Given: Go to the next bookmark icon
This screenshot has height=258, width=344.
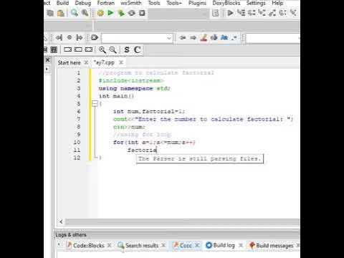Looking at the screenshot, I should (80, 38).
